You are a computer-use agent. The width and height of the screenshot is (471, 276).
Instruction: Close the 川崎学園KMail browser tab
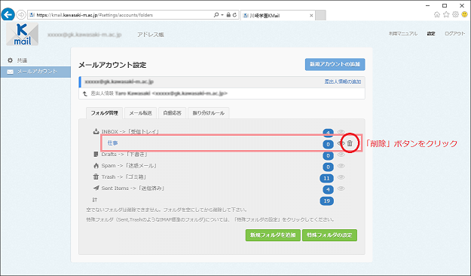tap(311, 15)
